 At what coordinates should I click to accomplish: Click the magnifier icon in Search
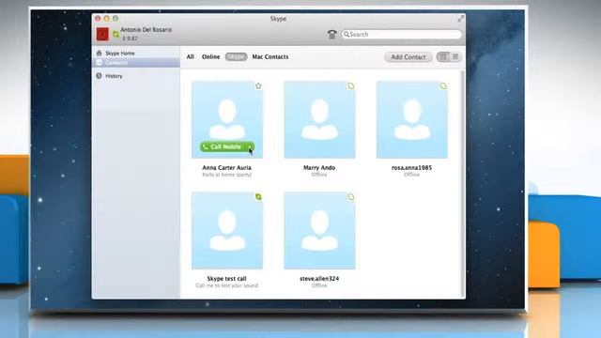[x=347, y=34]
